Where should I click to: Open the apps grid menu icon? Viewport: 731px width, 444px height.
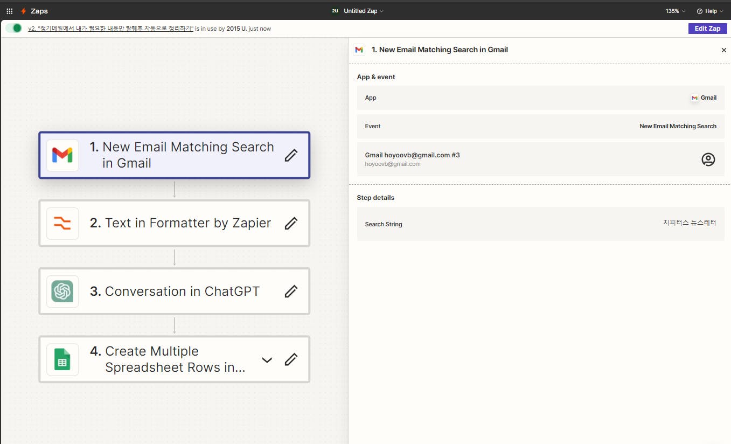[9, 11]
